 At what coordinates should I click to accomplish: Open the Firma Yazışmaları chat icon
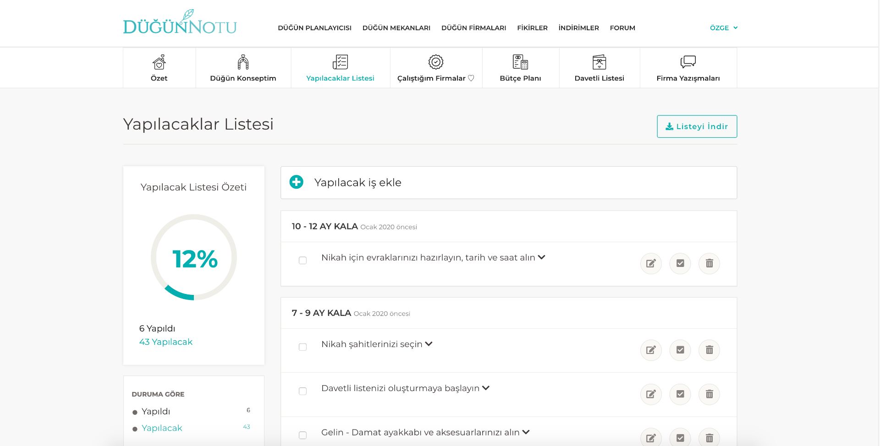click(688, 62)
